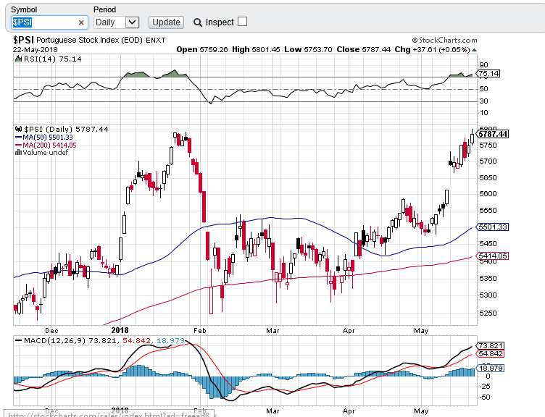
Task: Clear the symbol field with the X icon
Action: pyautogui.click(x=81, y=22)
